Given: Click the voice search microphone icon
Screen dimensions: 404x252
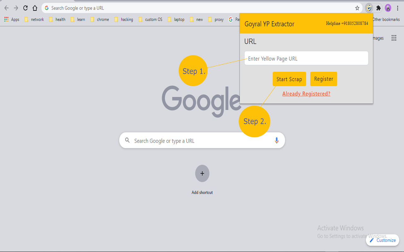Looking at the screenshot, I should [x=276, y=140].
